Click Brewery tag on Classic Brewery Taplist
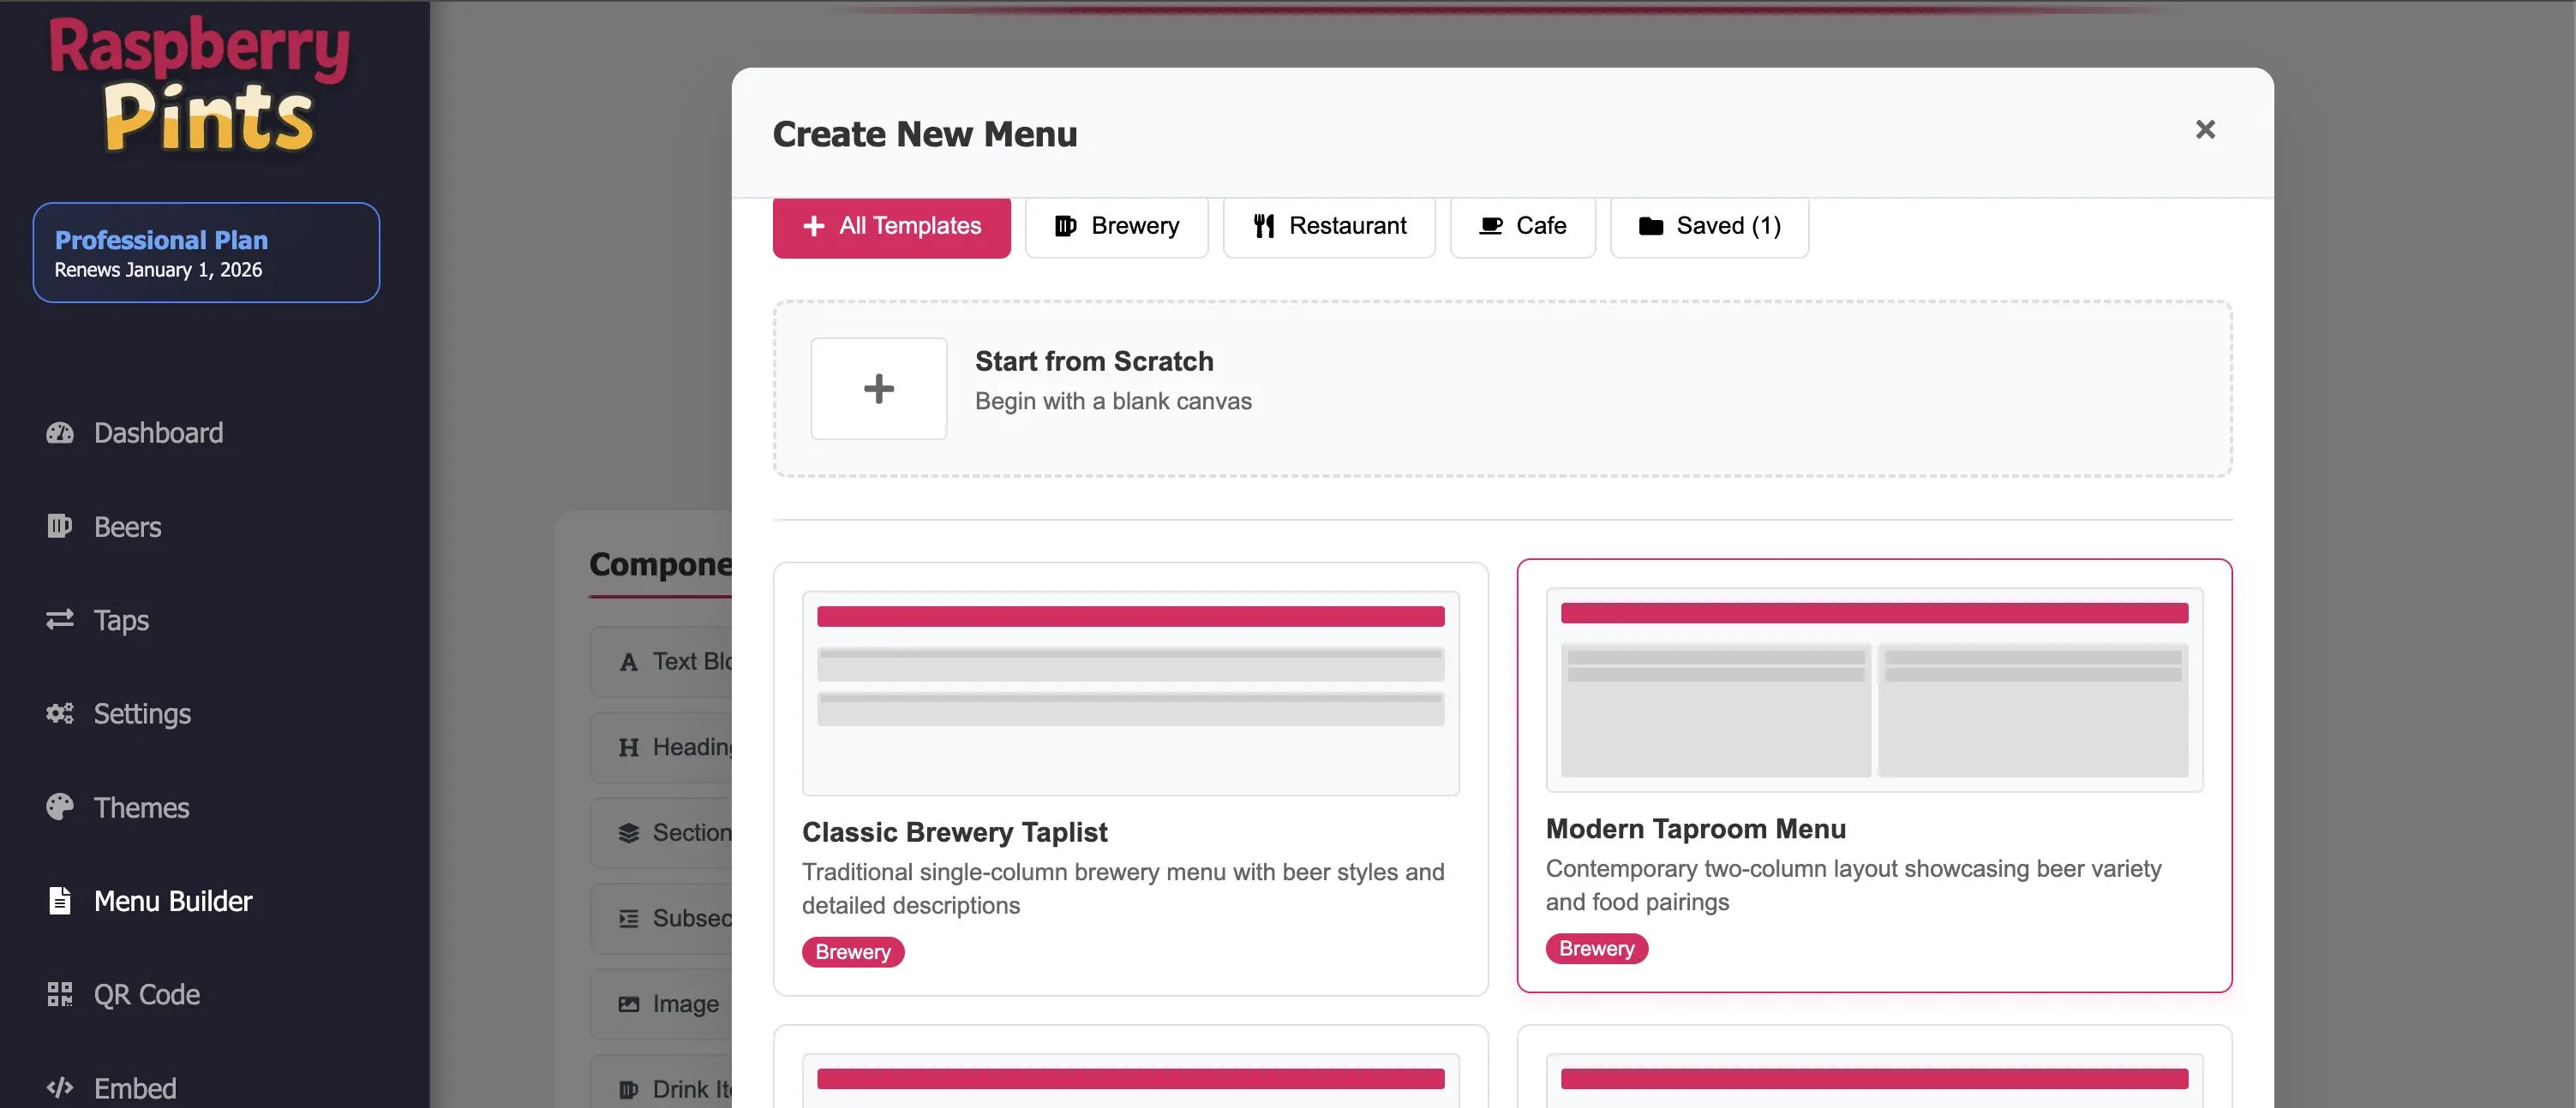This screenshot has height=1108, width=2576. click(853, 952)
